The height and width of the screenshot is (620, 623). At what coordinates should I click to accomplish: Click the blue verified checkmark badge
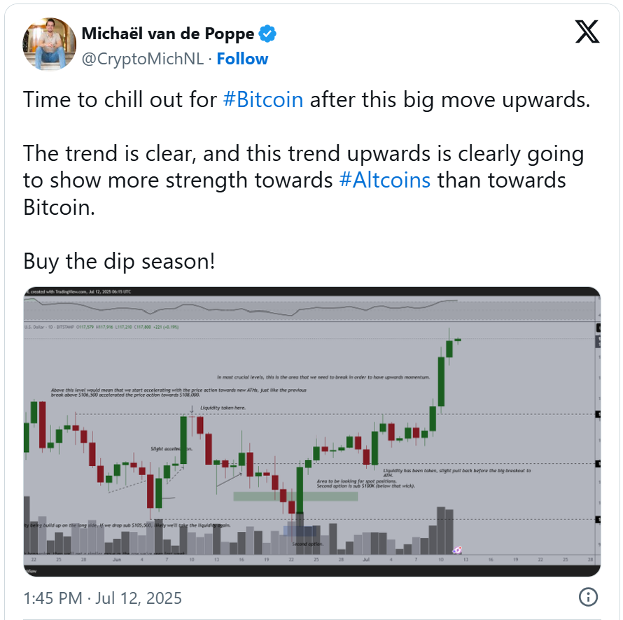(267, 34)
